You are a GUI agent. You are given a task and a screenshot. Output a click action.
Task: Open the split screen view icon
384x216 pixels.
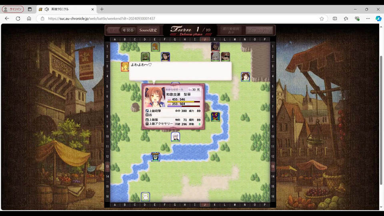coord(335,19)
